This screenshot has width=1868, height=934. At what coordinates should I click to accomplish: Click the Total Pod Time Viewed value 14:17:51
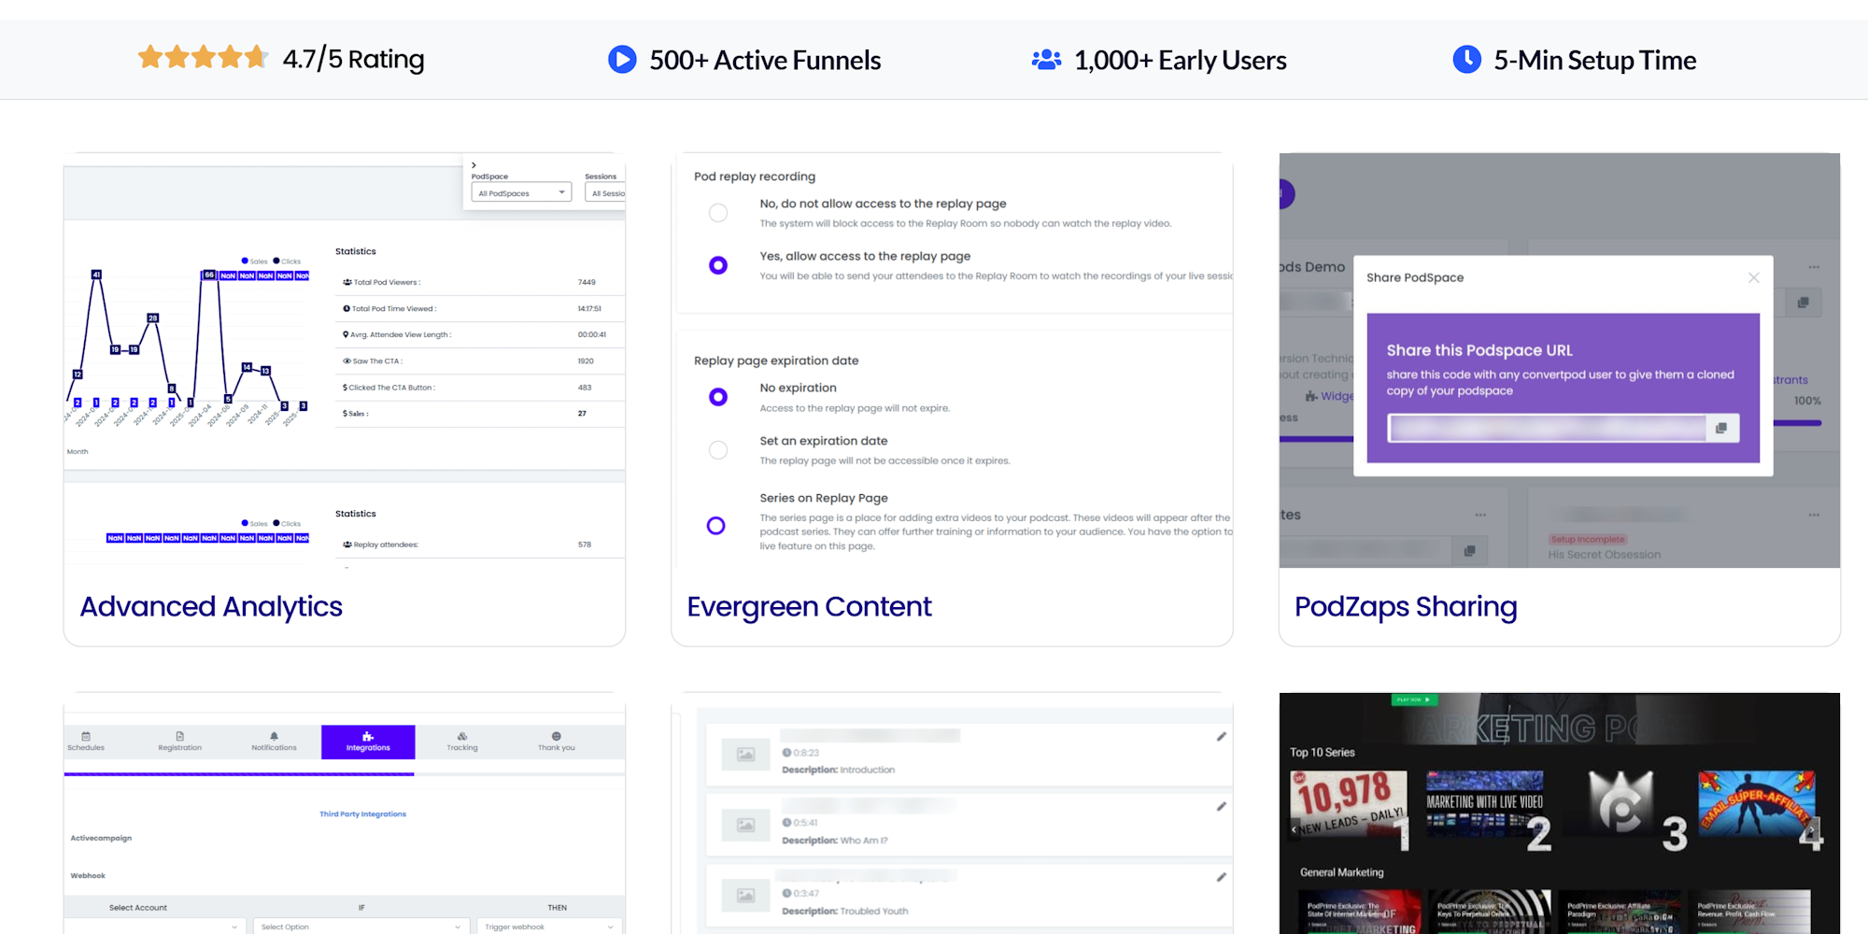coord(589,308)
